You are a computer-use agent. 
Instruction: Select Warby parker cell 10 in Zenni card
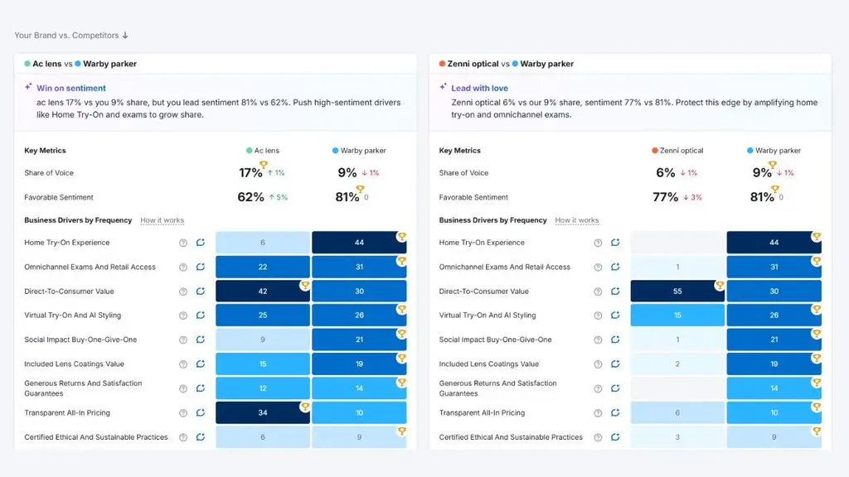point(774,412)
